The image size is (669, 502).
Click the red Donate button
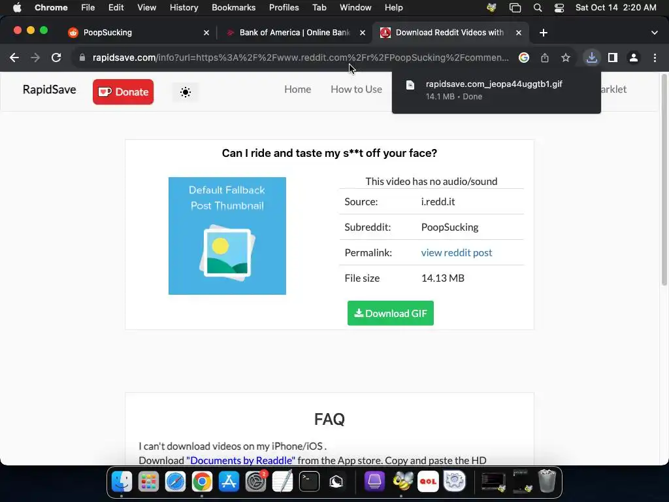coord(123,92)
